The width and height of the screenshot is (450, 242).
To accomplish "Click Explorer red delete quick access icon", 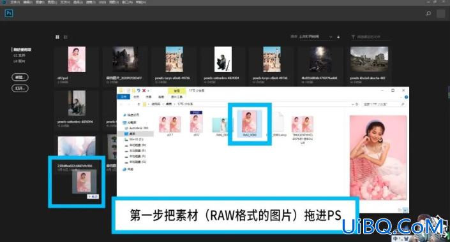I will tap(144, 90).
